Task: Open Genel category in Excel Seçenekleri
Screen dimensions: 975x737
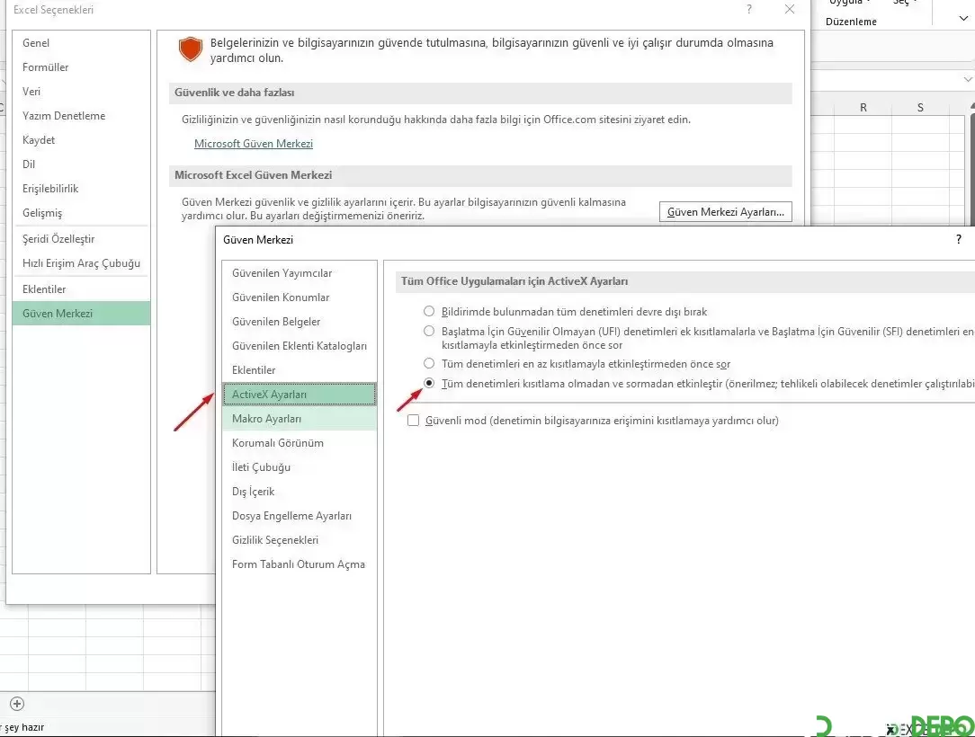Action: (x=81, y=43)
